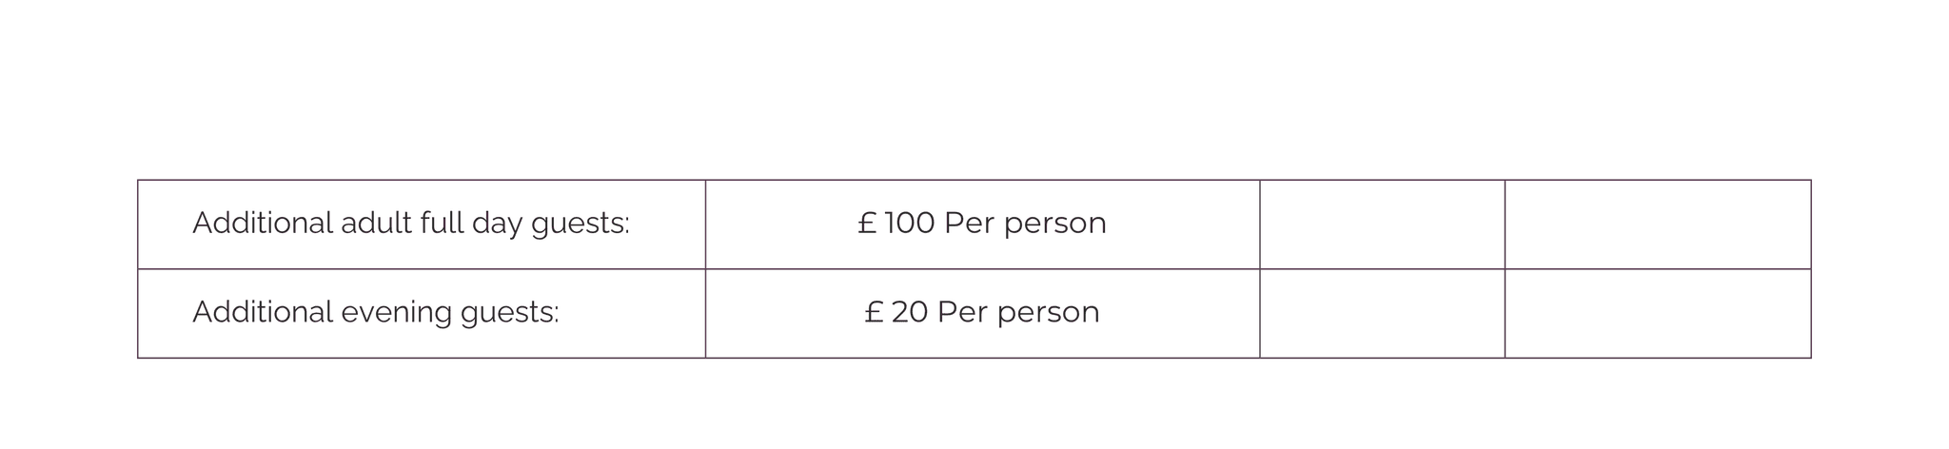Click the empty third cell in the evening guests row
Viewport: 1949px width, 449px height.
1382,314
